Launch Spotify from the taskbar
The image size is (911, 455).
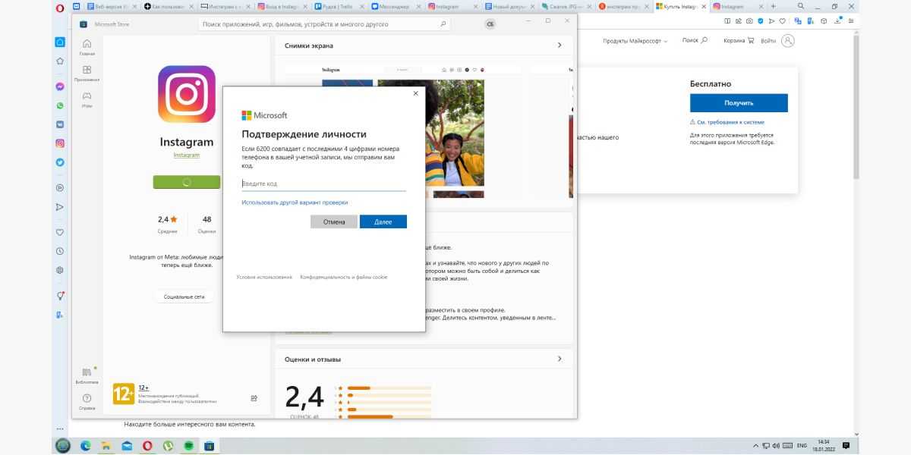point(188,446)
